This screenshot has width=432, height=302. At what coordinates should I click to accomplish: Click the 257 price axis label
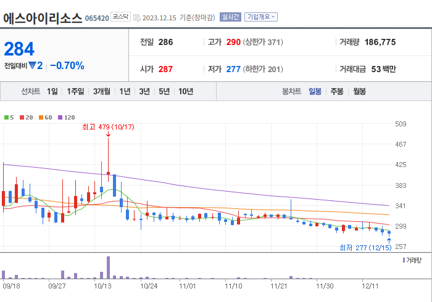tap(401, 247)
